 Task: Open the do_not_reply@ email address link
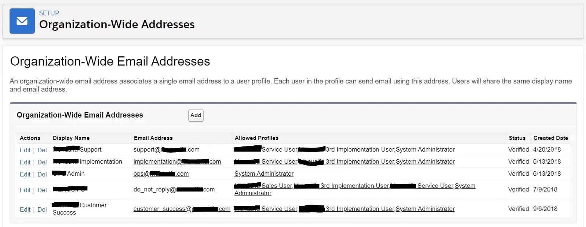174,189
